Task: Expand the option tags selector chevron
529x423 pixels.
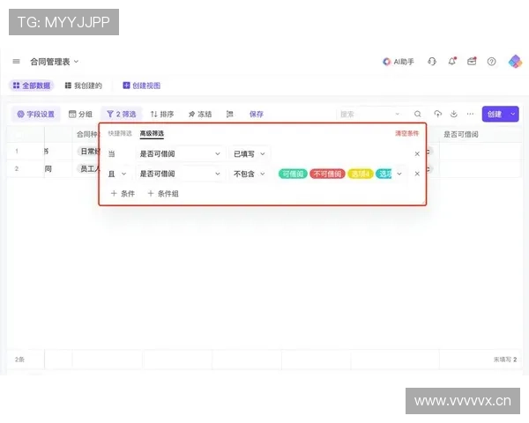Action: pos(399,174)
